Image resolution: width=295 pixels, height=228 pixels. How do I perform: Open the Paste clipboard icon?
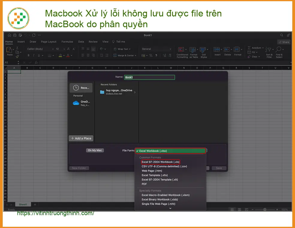9,50
